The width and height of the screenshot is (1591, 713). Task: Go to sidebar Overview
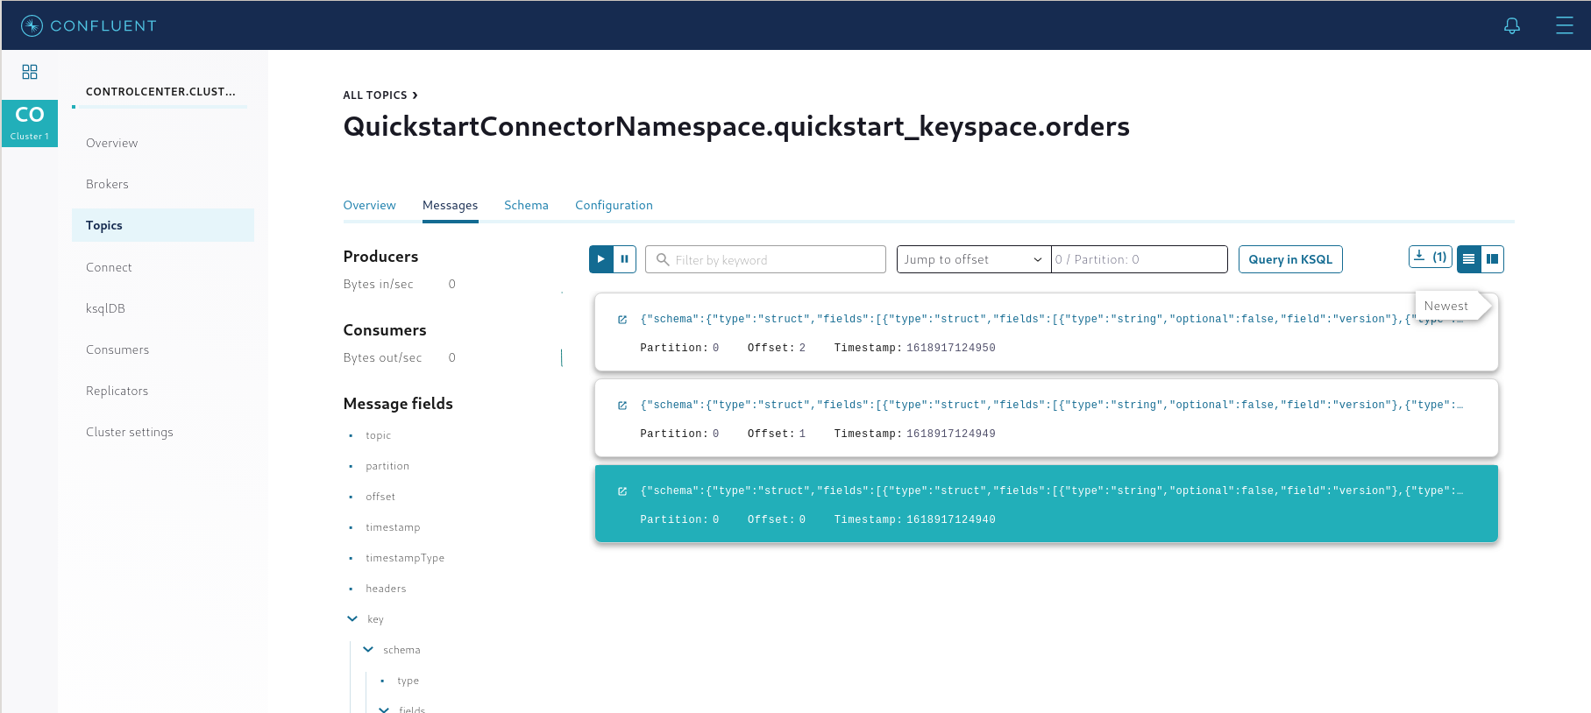tap(111, 143)
